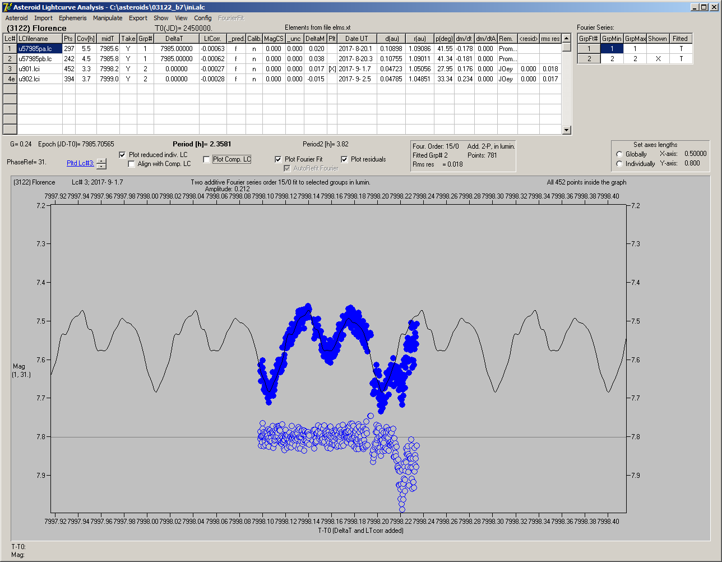Image resolution: width=722 pixels, height=562 pixels.
Task: Click lightcurve table scrollbar up arrow
Action: click(x=567, y=38)
